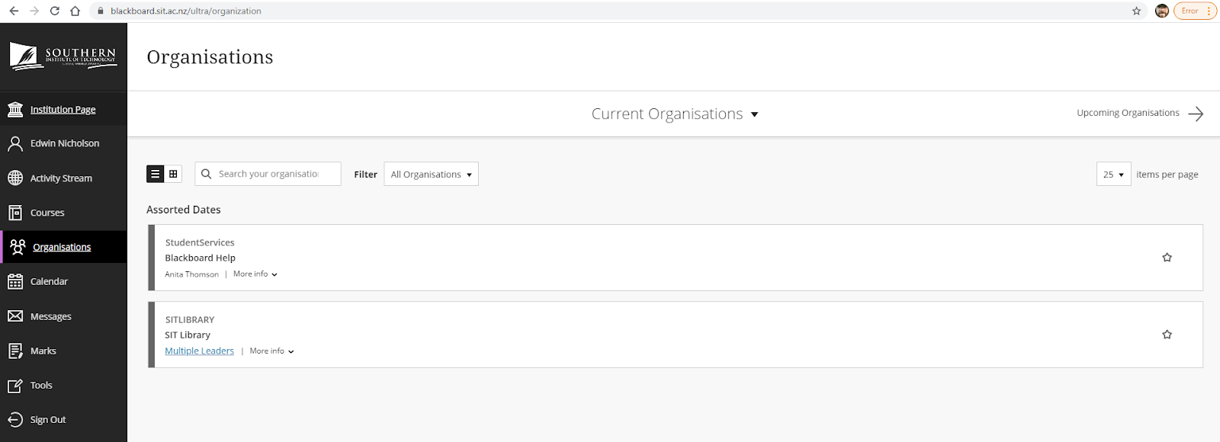Open the Institution Page sidebar item
Image resolution: width=1220 pixels, height=442 pixels.
(x=63, y=109)
